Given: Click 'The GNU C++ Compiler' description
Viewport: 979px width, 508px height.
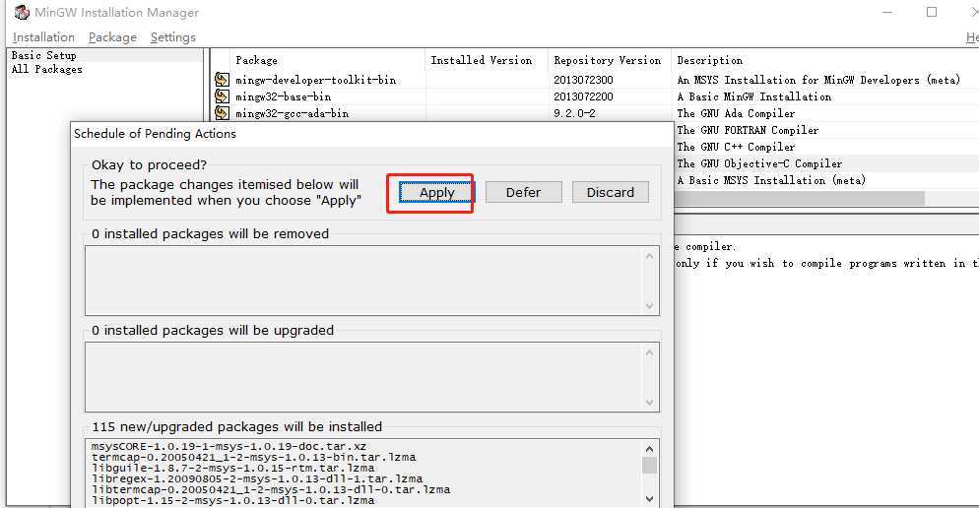Looking at the screenshot, I should pos(736,148).
